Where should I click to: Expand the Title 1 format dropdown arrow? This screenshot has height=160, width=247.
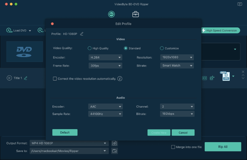click(x=233, y=76)
